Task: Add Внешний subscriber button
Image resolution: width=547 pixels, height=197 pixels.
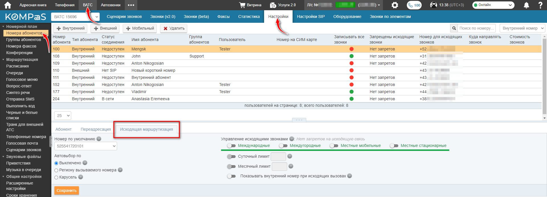Action: click(105, 28)
